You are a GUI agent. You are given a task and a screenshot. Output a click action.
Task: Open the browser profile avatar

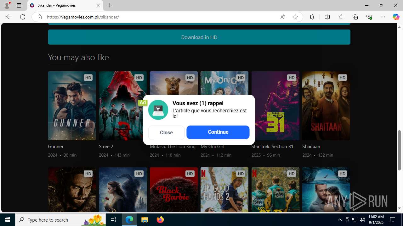tap(7, 5)
